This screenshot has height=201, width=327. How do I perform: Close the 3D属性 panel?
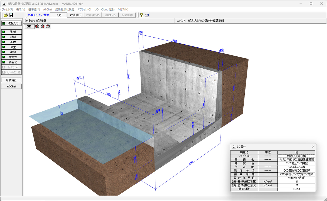point(313,147)
